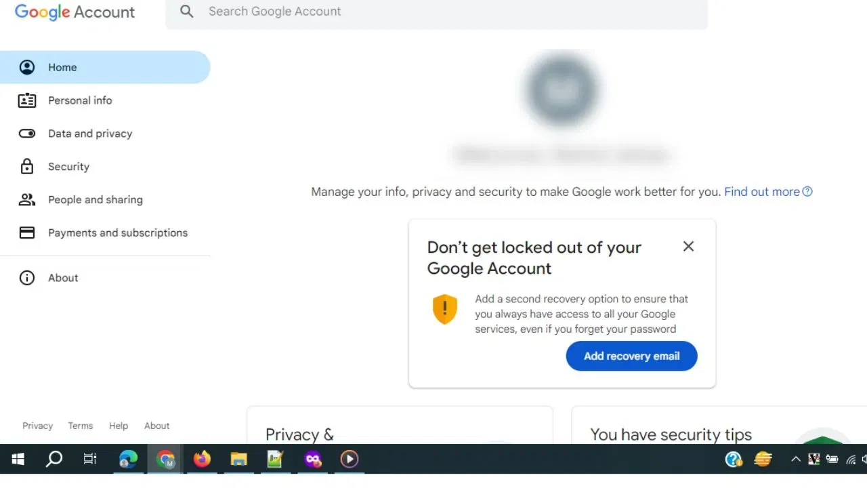Open the Help footer link
867x488 pixels.
pos(119,426)
